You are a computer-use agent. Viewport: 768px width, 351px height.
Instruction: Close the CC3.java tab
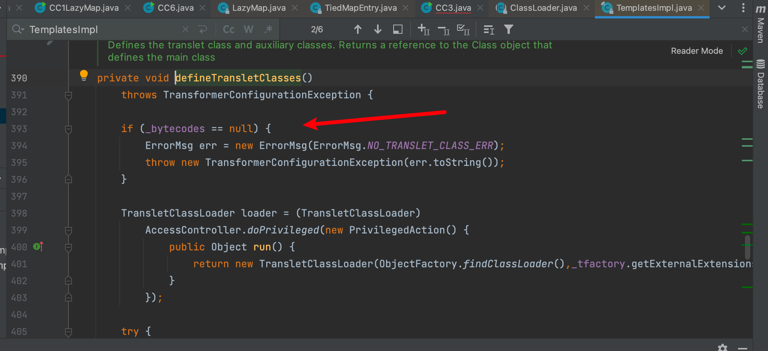tap(480, 8)
